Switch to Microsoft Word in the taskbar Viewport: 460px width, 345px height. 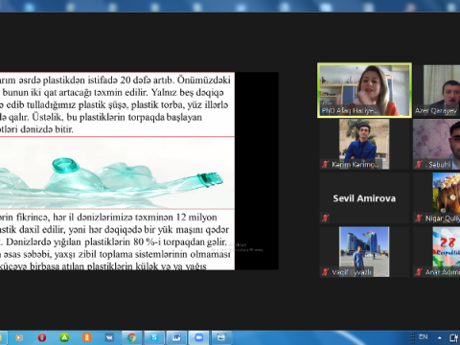click(176, 337)
